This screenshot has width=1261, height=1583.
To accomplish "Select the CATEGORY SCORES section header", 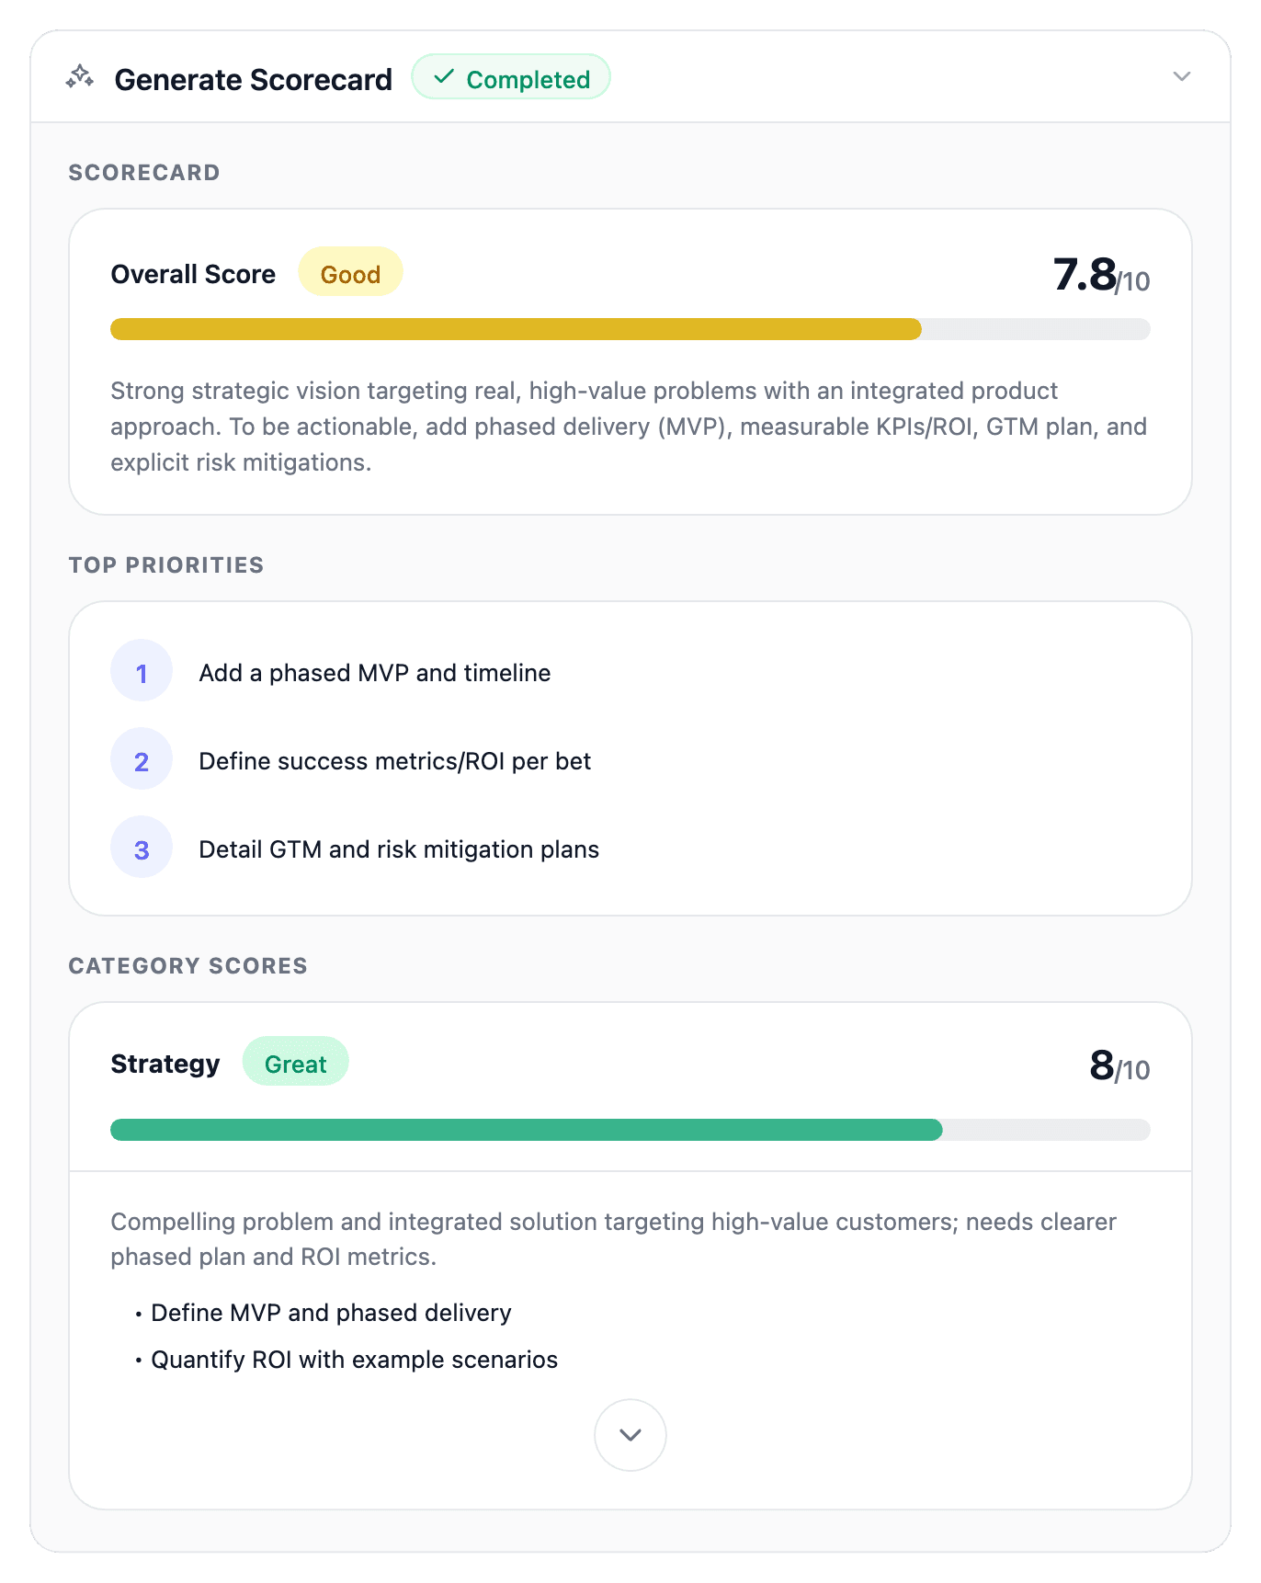I will 187,966.
